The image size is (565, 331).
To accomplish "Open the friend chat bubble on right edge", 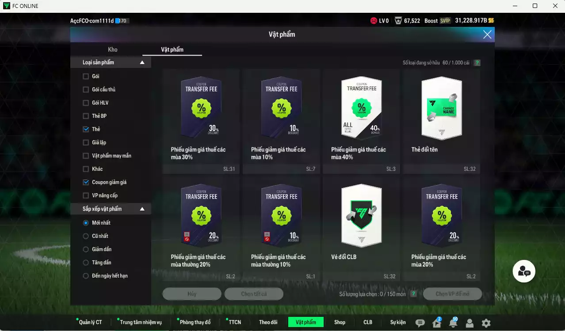I will 523,271.
